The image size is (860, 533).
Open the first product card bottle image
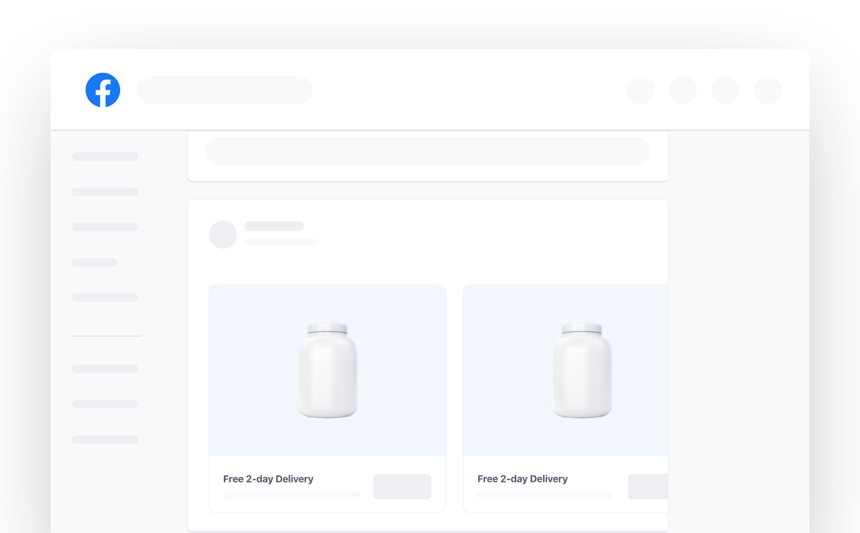click(x=328, y=370)
